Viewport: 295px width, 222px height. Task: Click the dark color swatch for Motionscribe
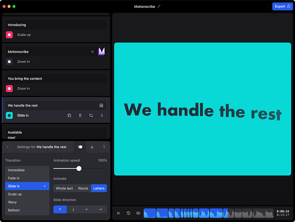(x=9, y=62)
